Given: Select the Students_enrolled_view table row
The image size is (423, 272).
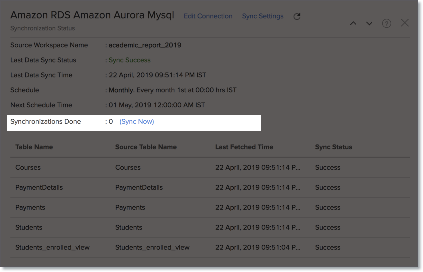Looking at the screenshot, I should 210,247.
